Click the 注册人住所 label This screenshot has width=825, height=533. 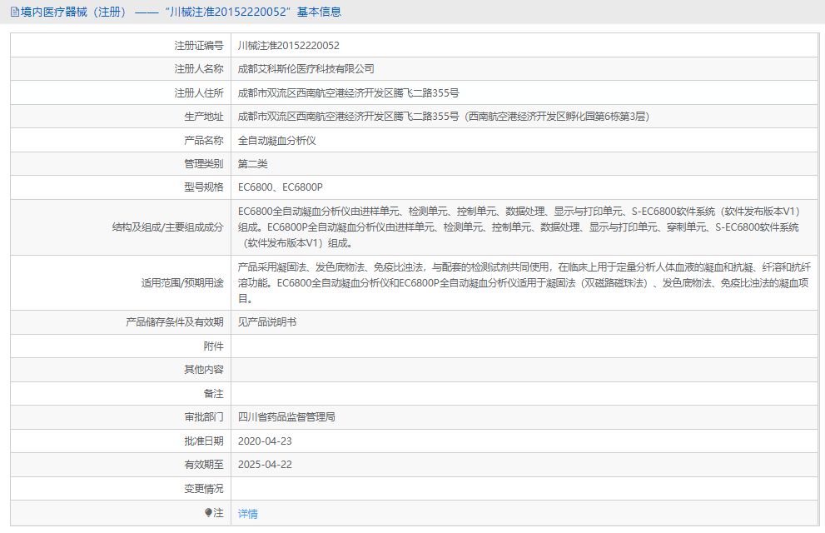coord(199,93)
